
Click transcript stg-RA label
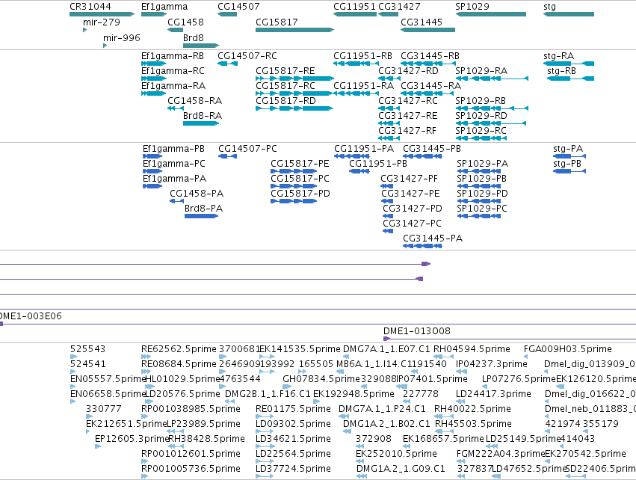(558, 55)
